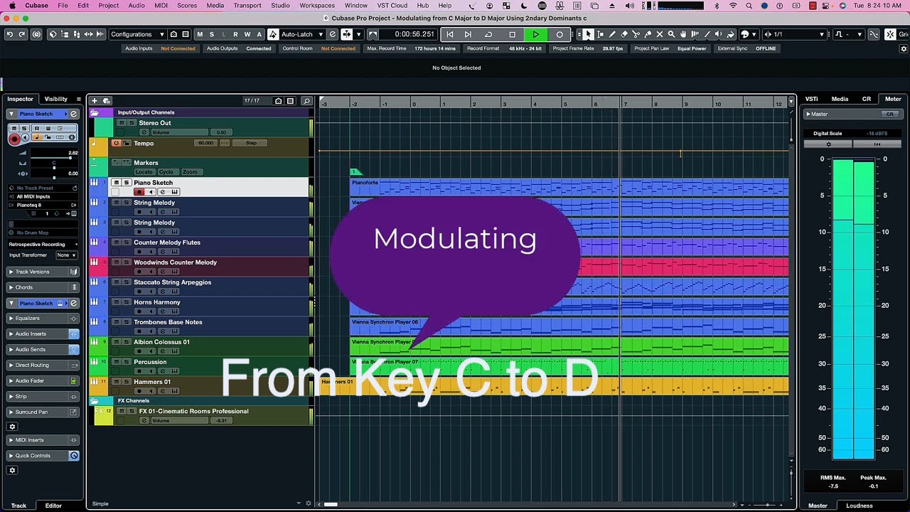Select the Zoom magnifier tool
Screen dimensions: 910x512
[671, 34]
